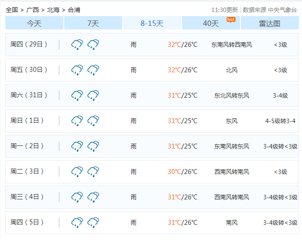
Task: Click the 中央气象台 data source text
Action: [282, 10]
